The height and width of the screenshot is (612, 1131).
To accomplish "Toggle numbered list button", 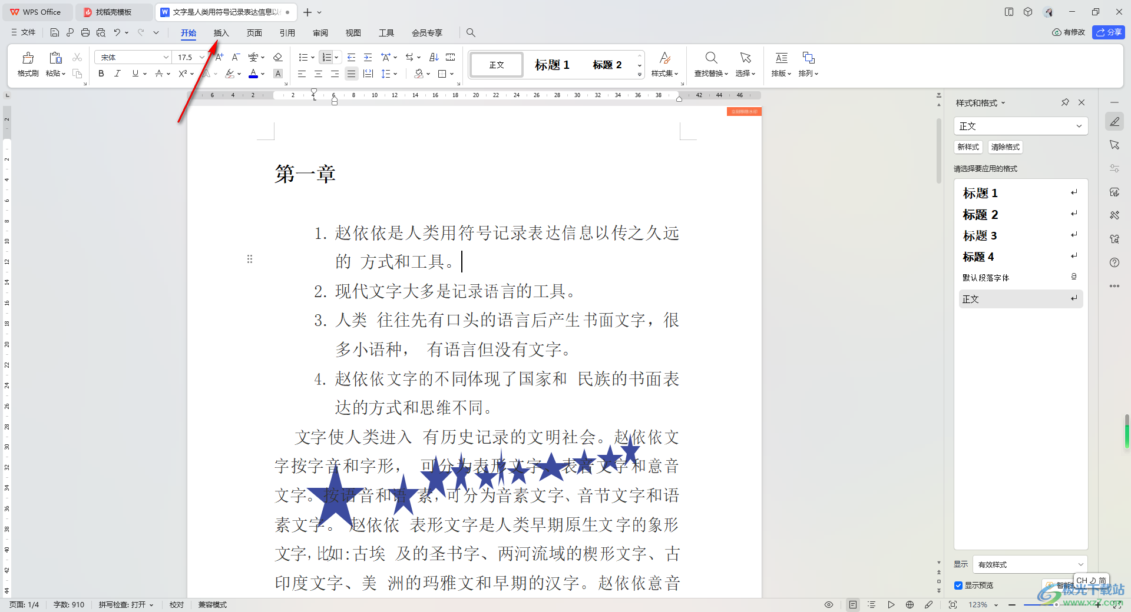I will [326, 57].
